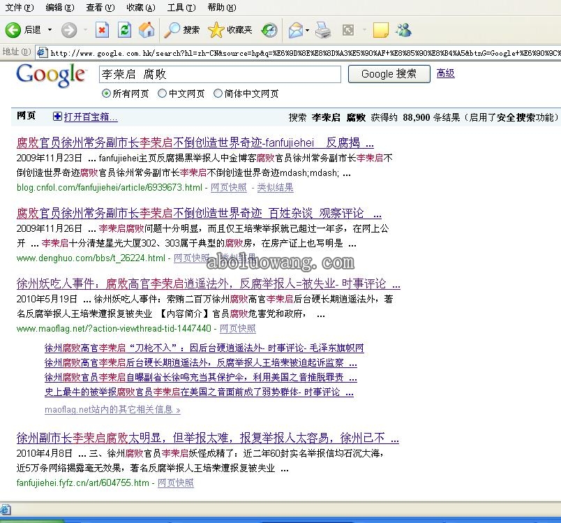Click the 搜索 toolbar label
Viewport: 561px width, 523px height.
coord(191,30)
